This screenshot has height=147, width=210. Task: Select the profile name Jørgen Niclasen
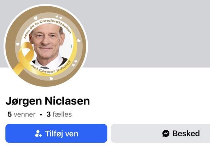[x=48, y=101]
